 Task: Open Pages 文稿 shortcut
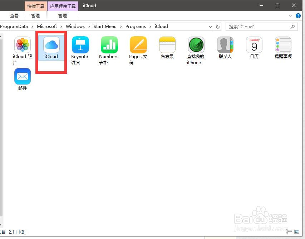(138, 51)
